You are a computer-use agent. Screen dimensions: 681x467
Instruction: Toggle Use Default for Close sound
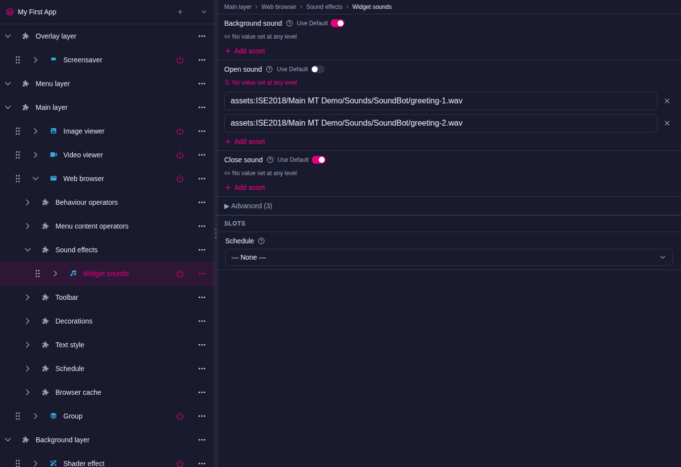319,160
